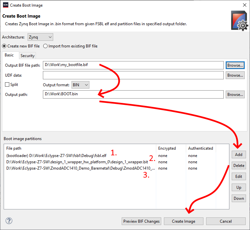The height and width of the screenshot is (230, 250).
Task: Click Preview BIF Changes button
Action: (x=141, y=221)
